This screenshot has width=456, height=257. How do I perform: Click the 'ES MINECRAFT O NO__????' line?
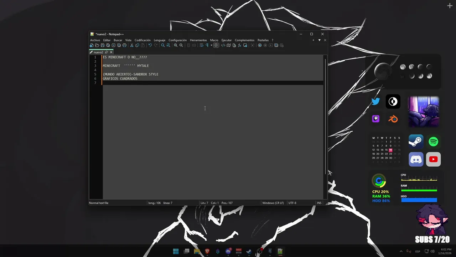click(125, 57)
